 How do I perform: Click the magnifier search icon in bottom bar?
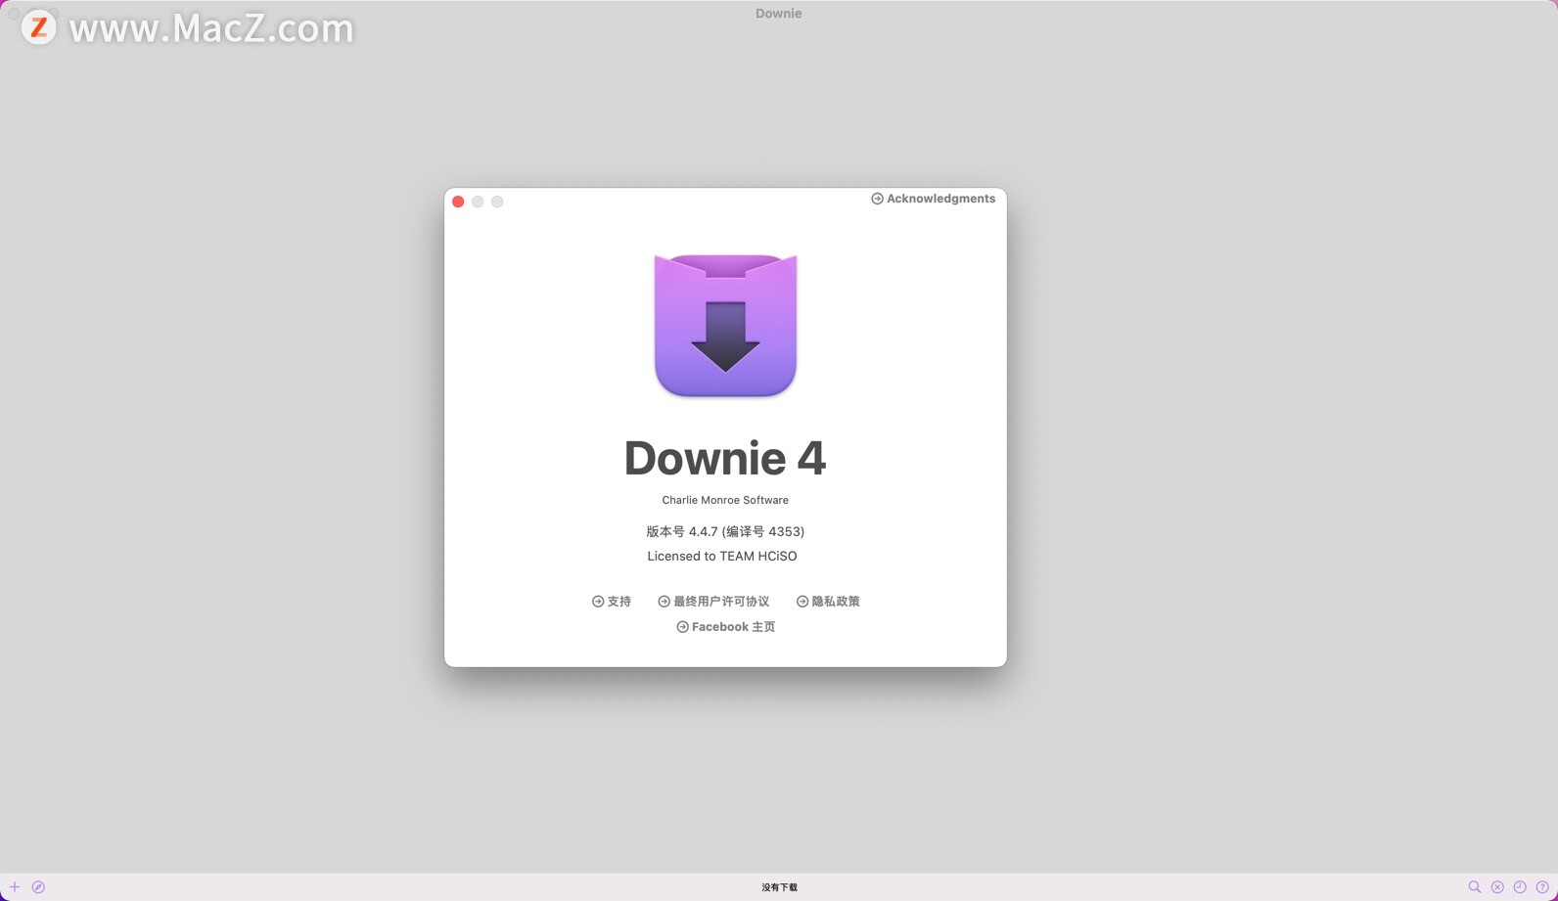(1475, 887)
